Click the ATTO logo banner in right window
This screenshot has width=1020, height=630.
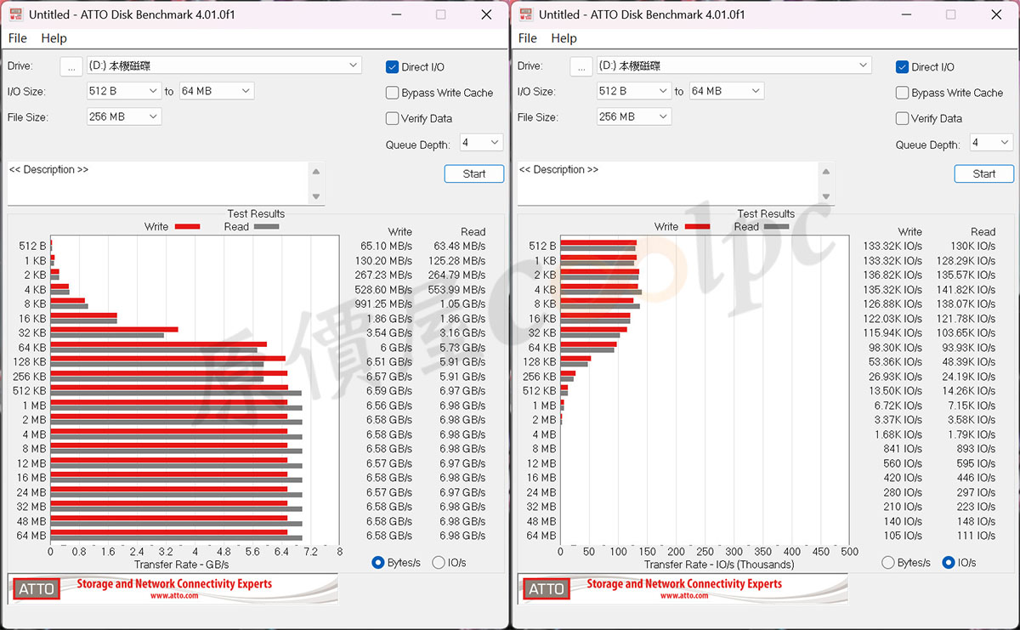coord(683,588)
